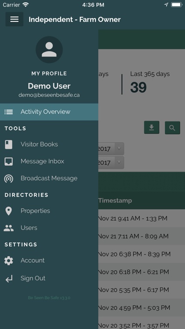This screenshot has width=185, height=329.
Task: Tap the Sign Out arrow icon
Action: click(x=9, y=279)
